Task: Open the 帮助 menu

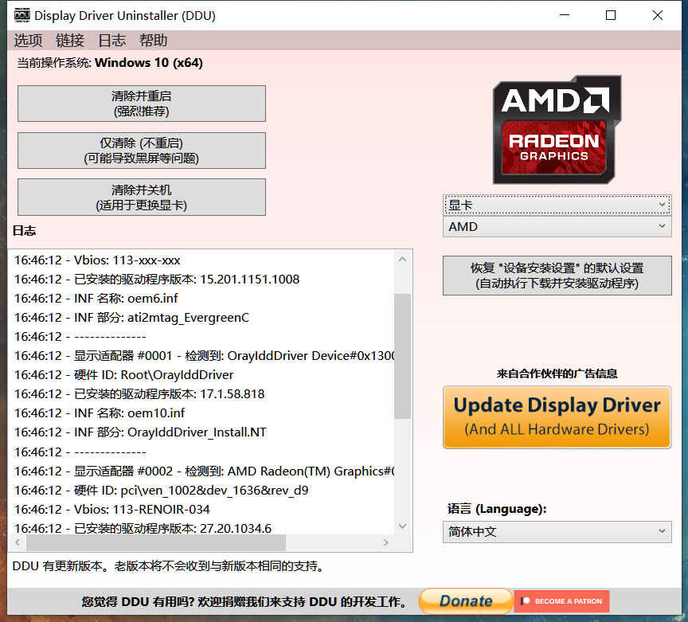Action: coord(154,41)
